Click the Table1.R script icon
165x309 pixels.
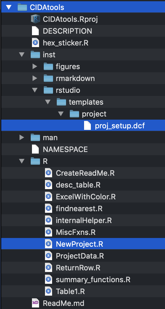(48, 291)
